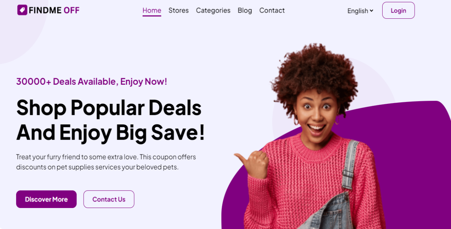
Task: Click the furry friend coupon description text
Action: pyautogui.click(x=106, y=162)
